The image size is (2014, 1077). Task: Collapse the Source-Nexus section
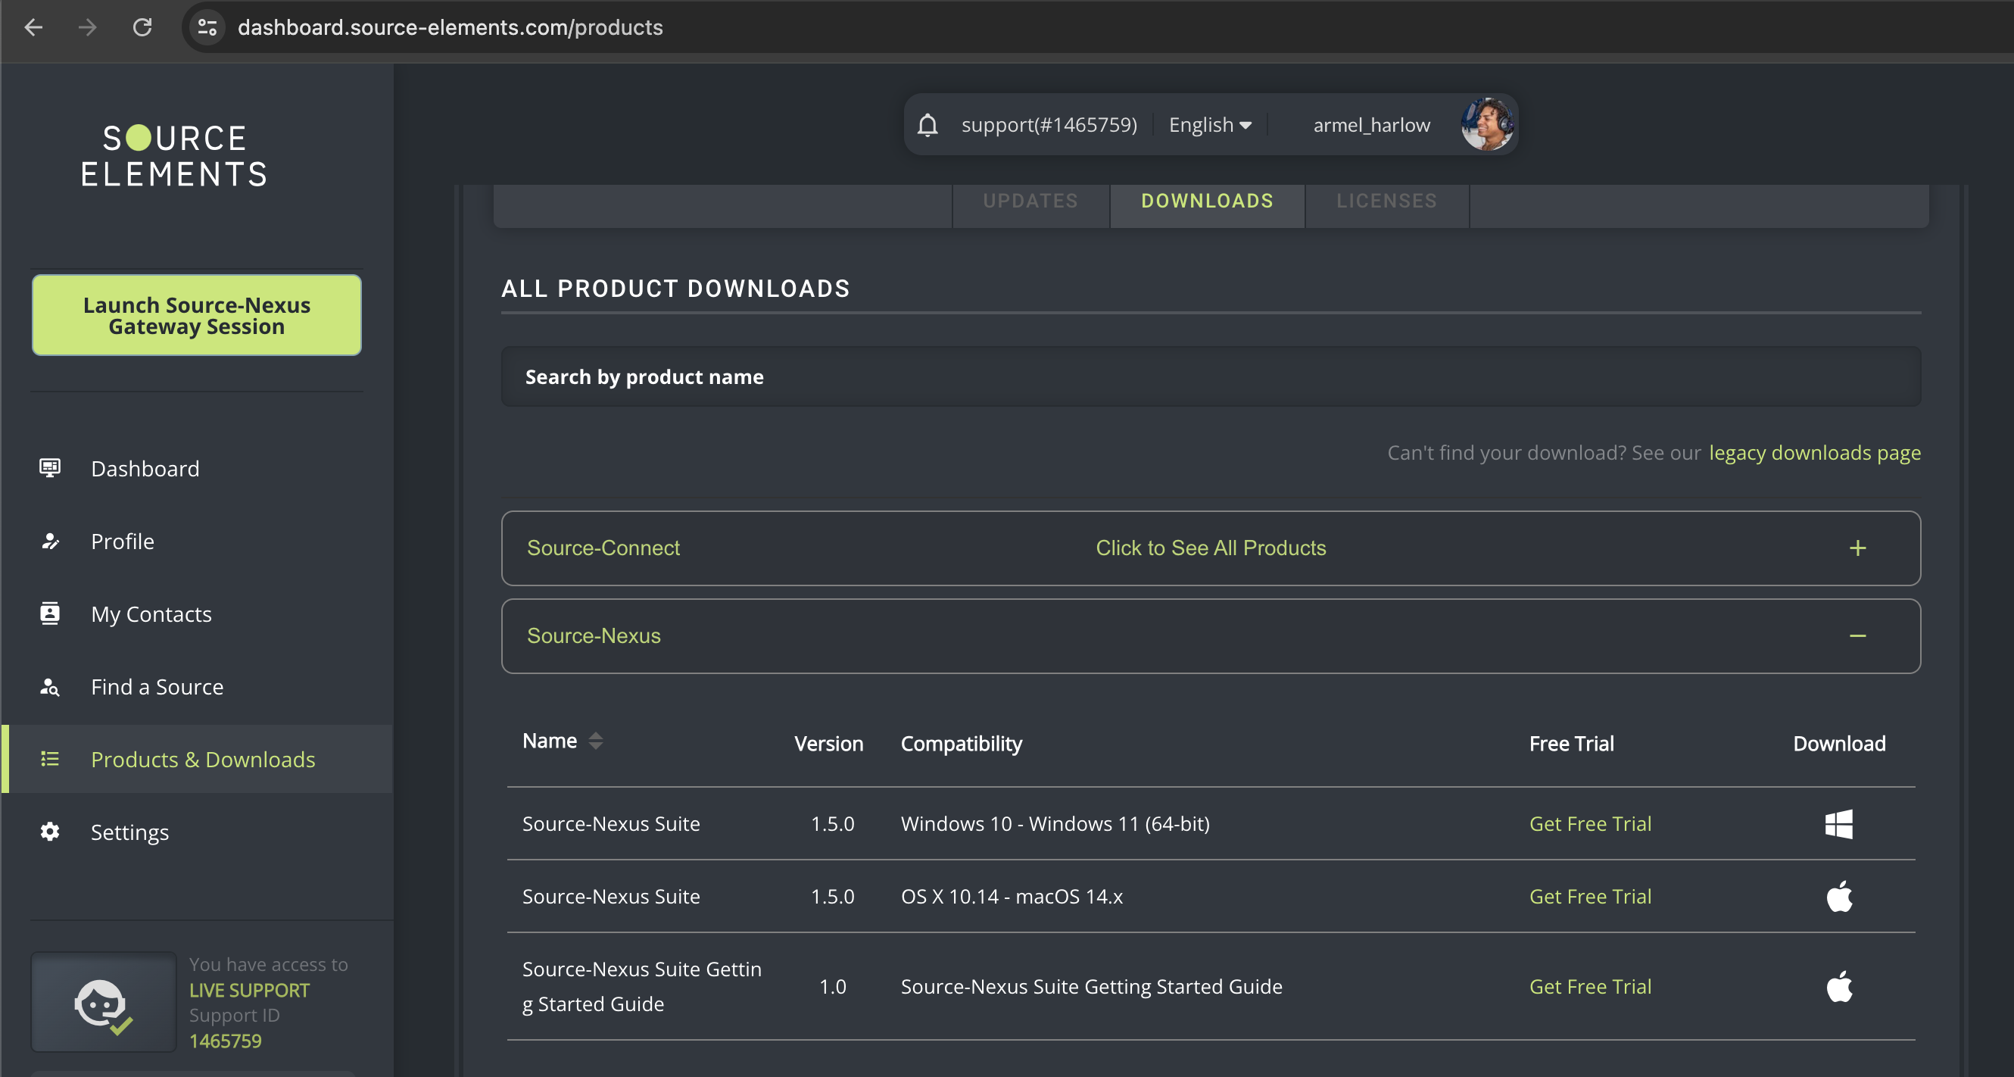pos(1857,636)
